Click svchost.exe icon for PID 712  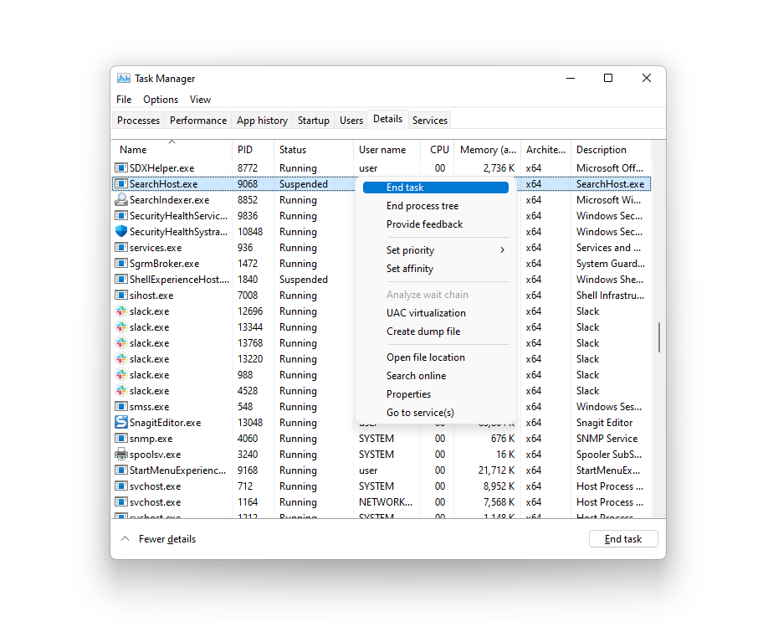coord(120,486)
